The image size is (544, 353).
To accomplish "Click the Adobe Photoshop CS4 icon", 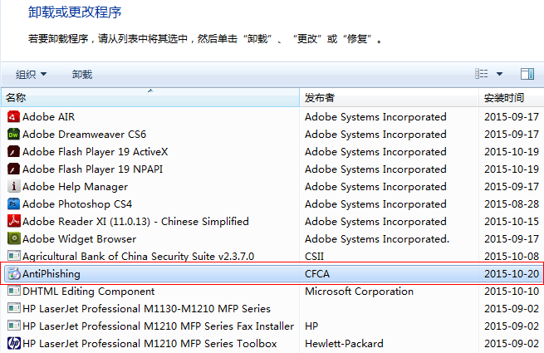I will click(x=13, y=204).
